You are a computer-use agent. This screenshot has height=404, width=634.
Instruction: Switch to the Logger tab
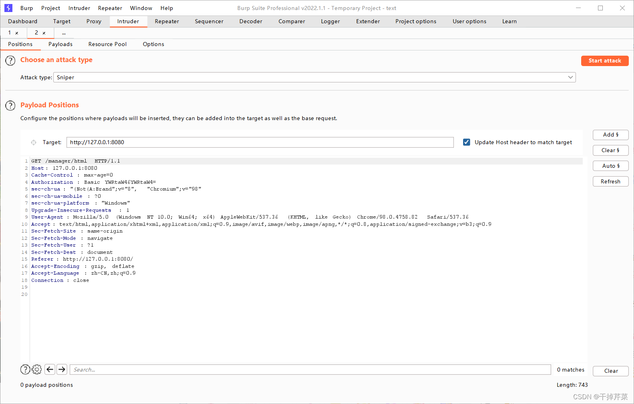[x=331, y=21]
